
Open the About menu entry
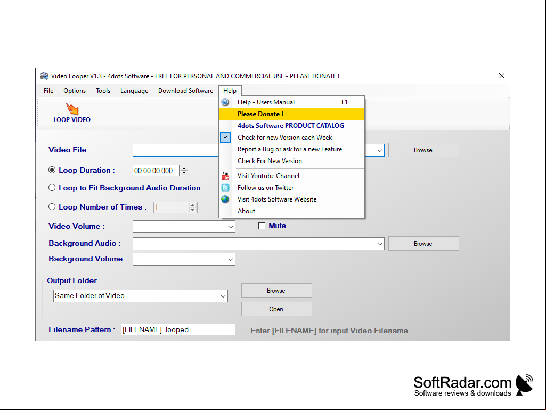[292, 211]
